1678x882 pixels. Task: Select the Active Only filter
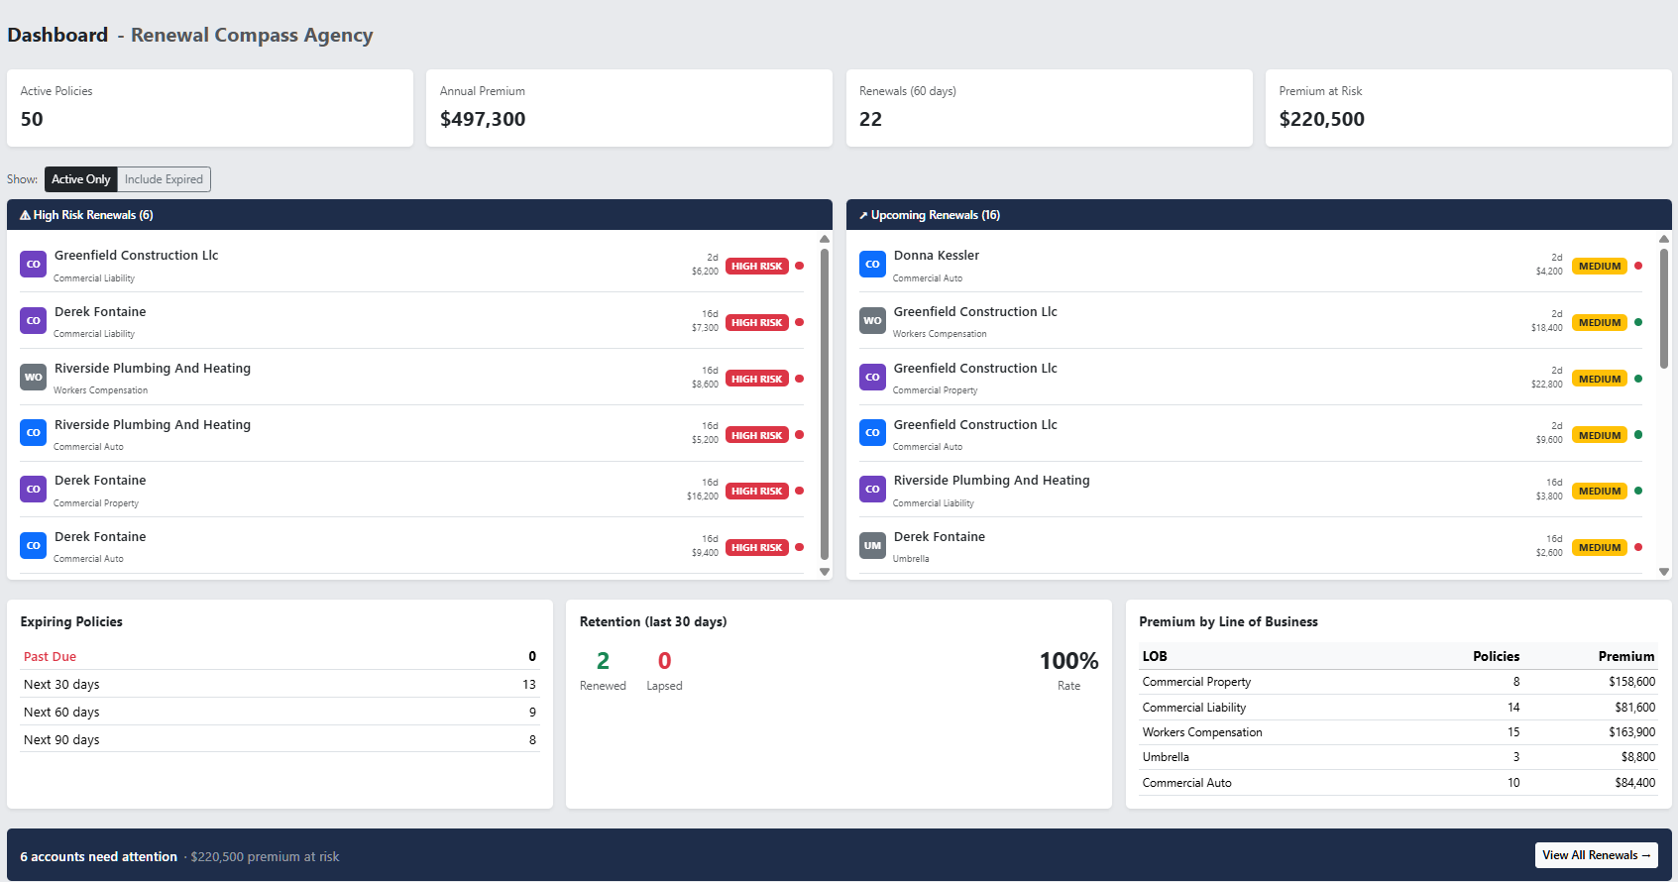(81, 179)
